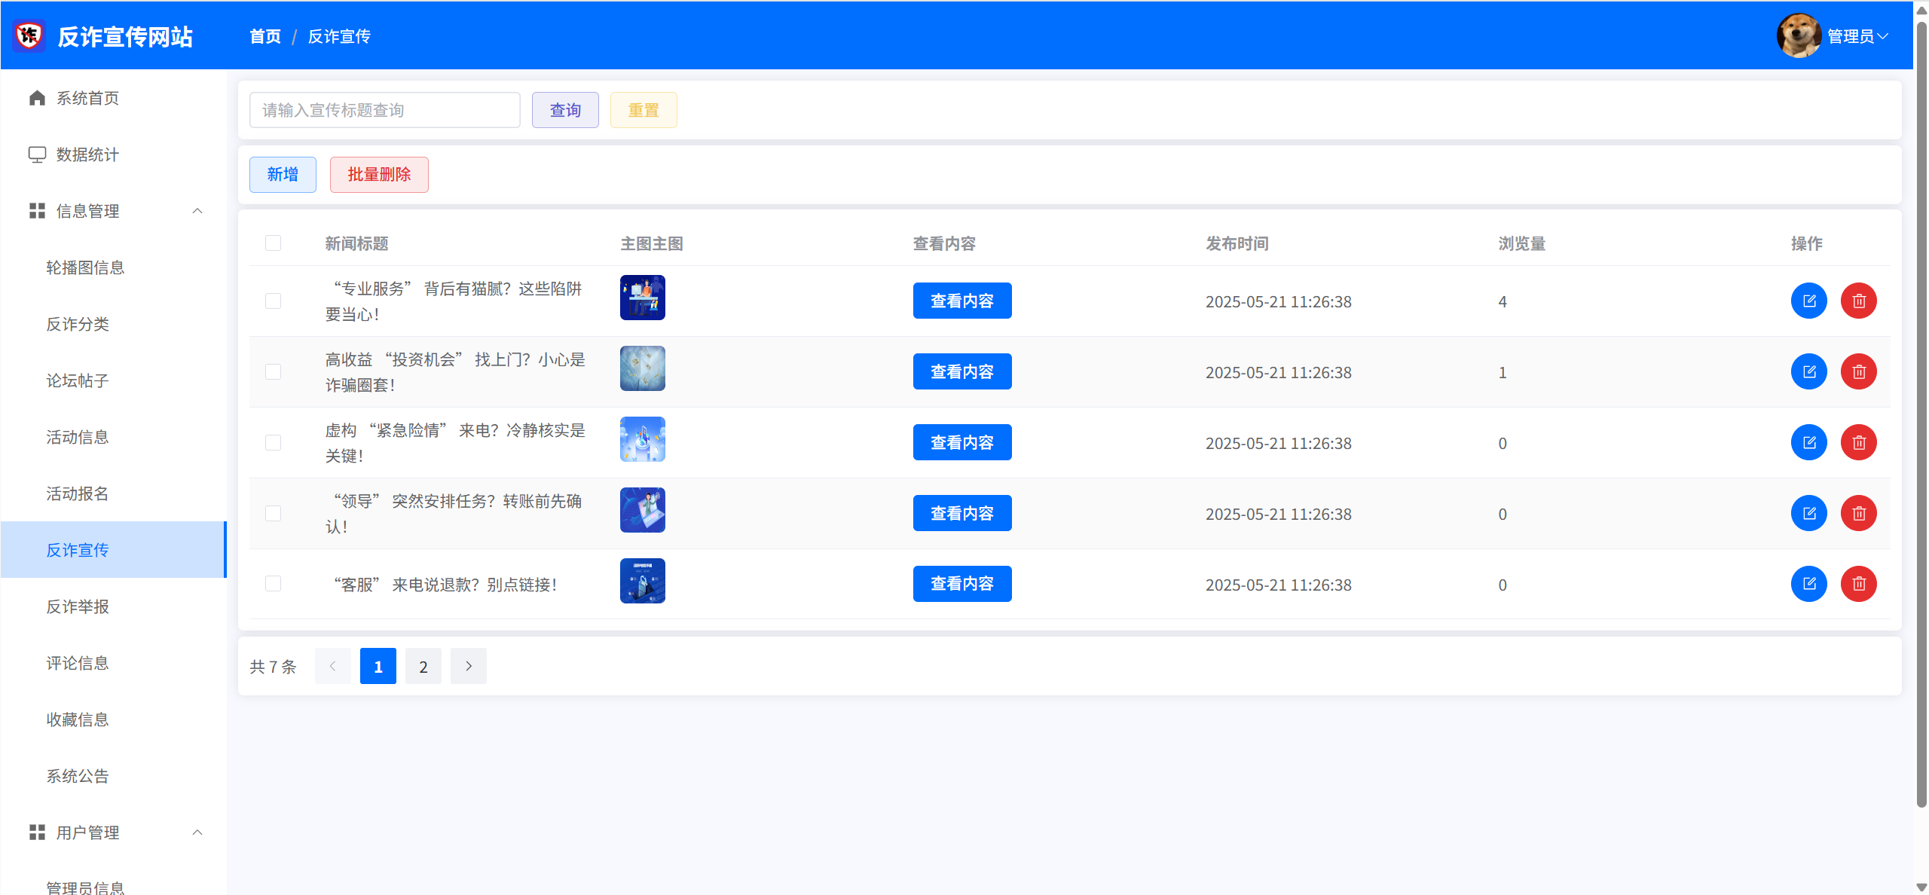Image resolution: width=1929 pixels, height=895 pixels.
Task: Go to the 论坛帖子 menu item
Action: coord(78,380)
